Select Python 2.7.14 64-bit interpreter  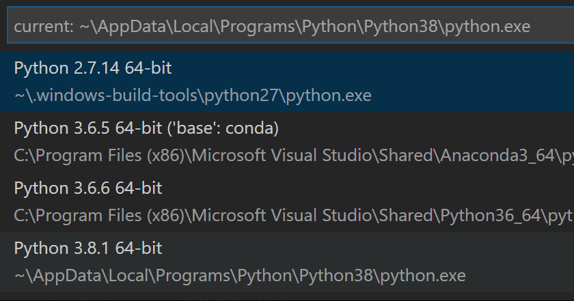click(x=287, y=81)
